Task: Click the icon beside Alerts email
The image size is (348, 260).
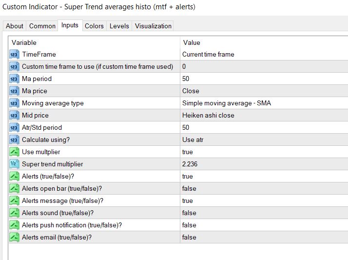Action: coord(14,238)
